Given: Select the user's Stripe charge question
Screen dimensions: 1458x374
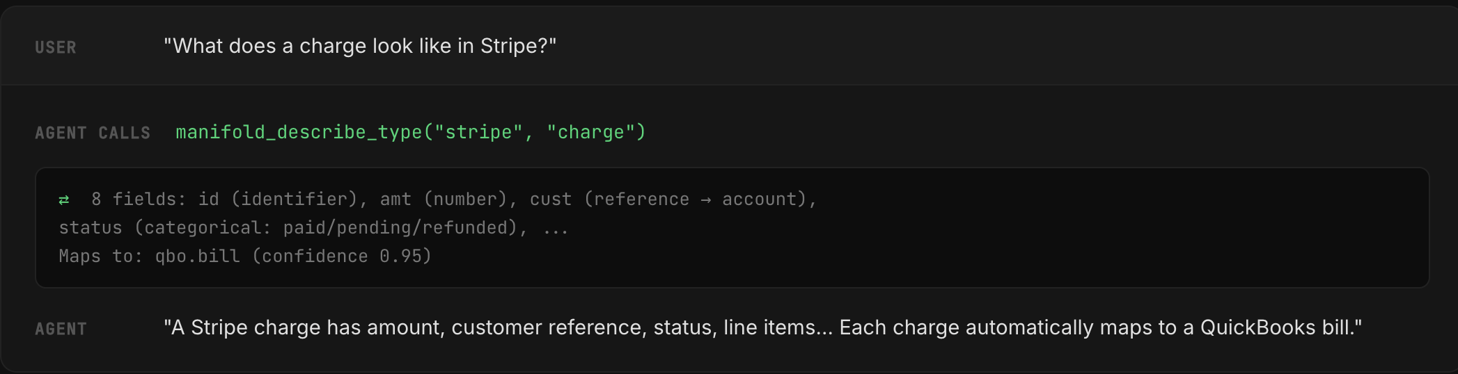Looking at the screenshot, I should pyautogui.click(x=359, y=46).
